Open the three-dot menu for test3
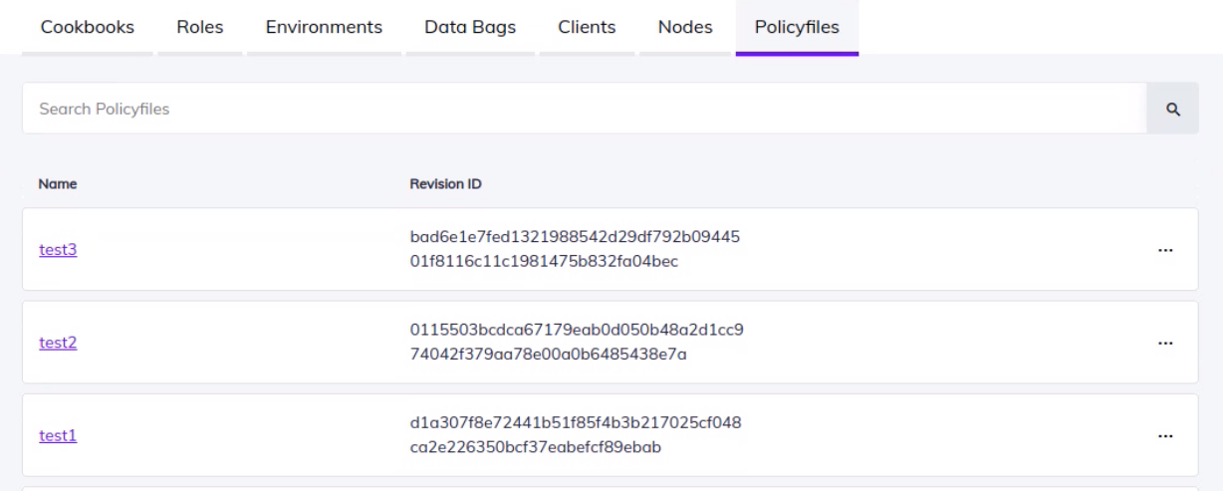1223x491 pixels. [1165, 250]
